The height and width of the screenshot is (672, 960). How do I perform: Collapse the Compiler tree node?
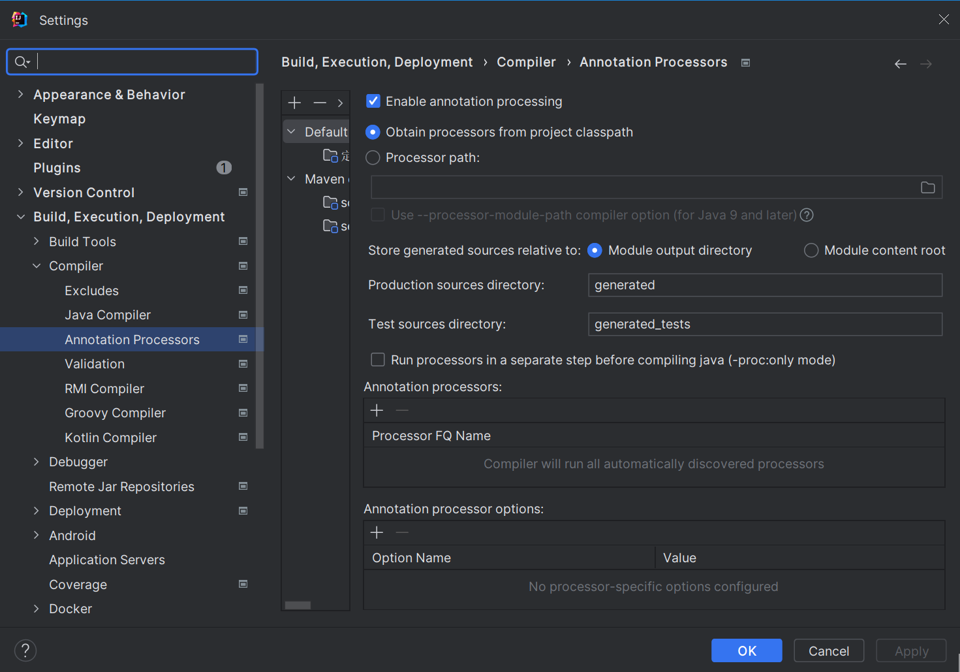click(37, 266)
